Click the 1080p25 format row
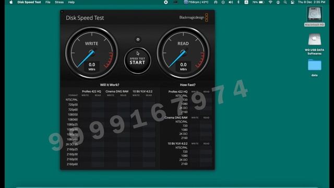 point(72,124)
